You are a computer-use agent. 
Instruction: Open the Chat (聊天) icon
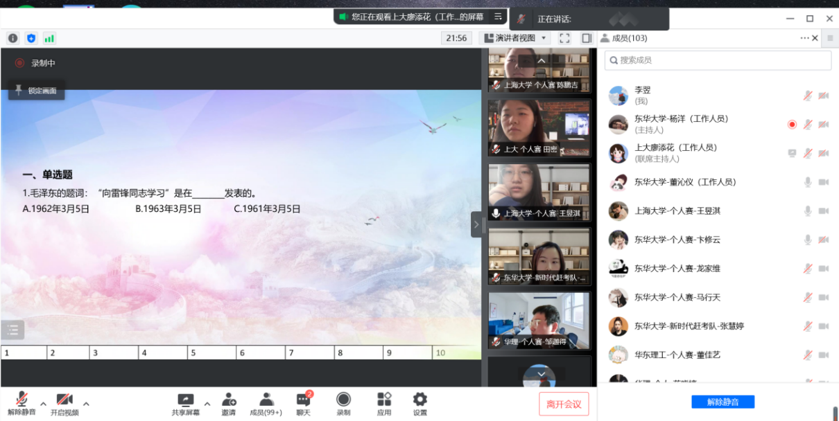click(x=304, y=404)
